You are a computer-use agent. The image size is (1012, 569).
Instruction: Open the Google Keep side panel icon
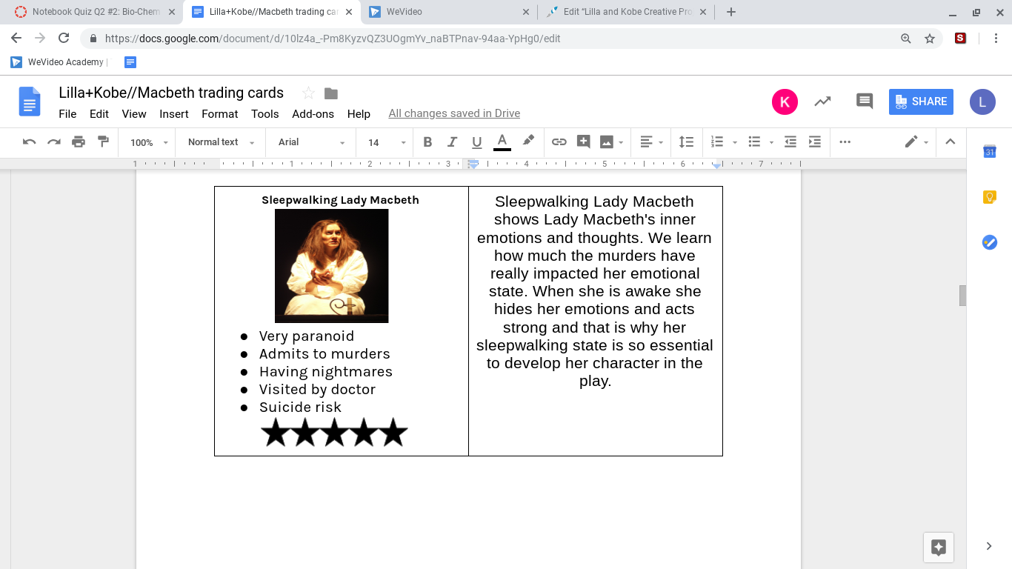click(989, 197)
